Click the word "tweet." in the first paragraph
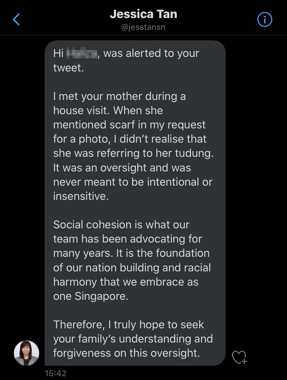This screenshot has height=380, width=287. 69,68
